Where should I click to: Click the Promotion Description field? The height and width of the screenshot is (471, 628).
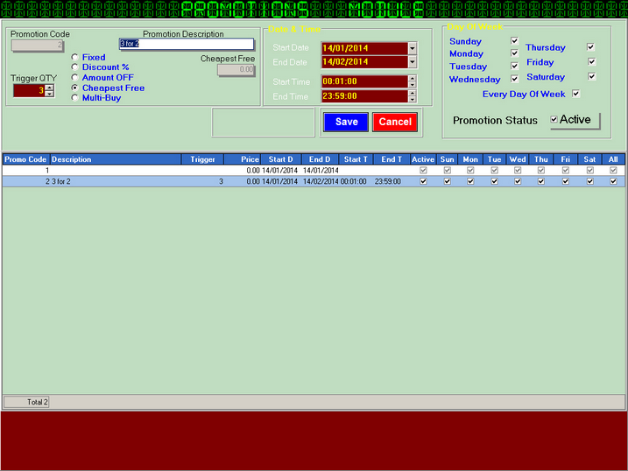pos(187,44)
